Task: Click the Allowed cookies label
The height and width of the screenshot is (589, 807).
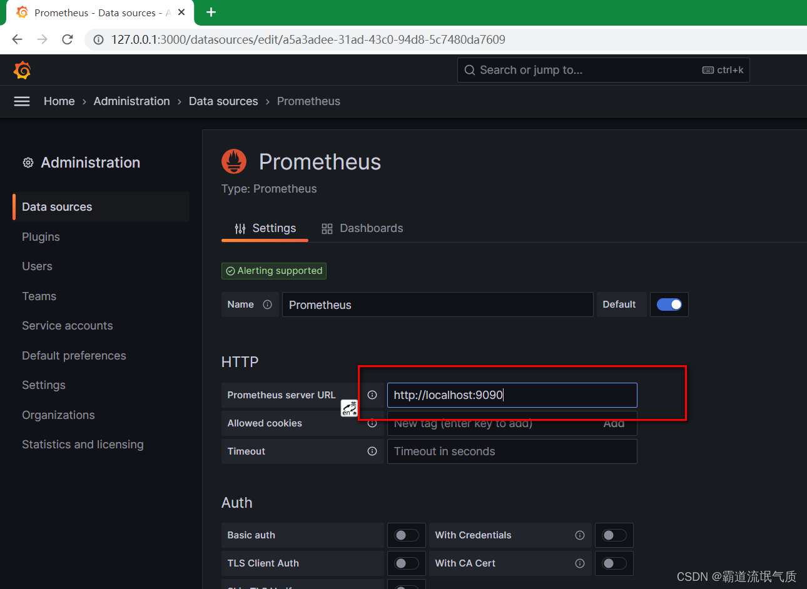Action: click(x=265, y=423)
